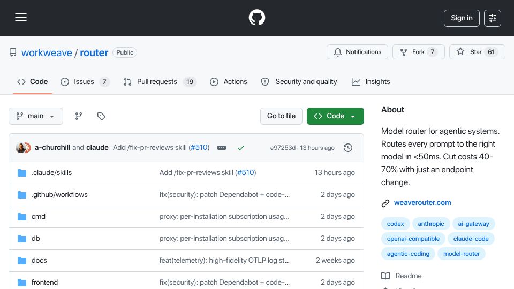514x289 pixels.
Task: Open the Insights tab
Action: [x=371, y=81]
